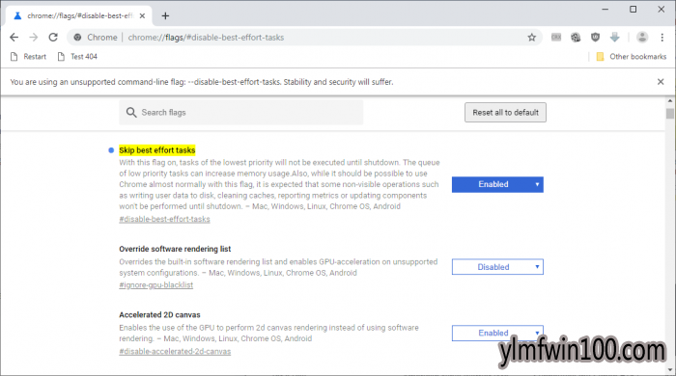Open the Other bookmarks folder

(x=632, y=56)
